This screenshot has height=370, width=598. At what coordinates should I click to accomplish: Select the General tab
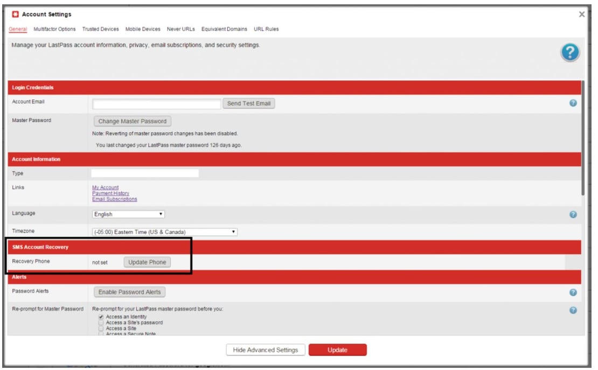click(18, 29)
